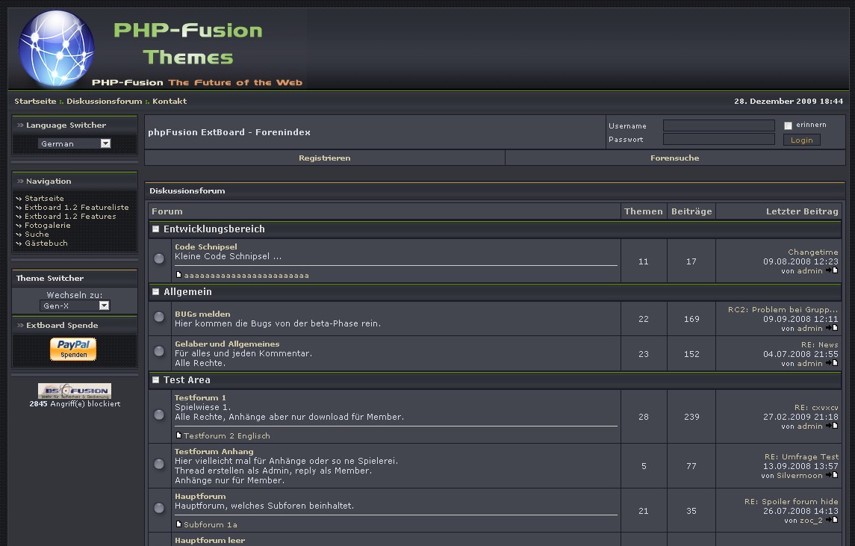Viewport: 855px width, 546px height.
Task: Click status icon beside Gelaber und Allgemeines
Action: click(159, 351)
